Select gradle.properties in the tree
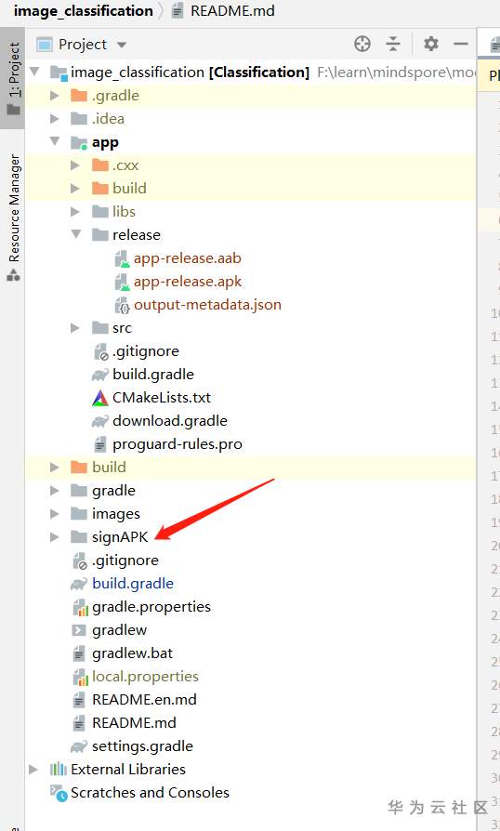 (151, 607)
